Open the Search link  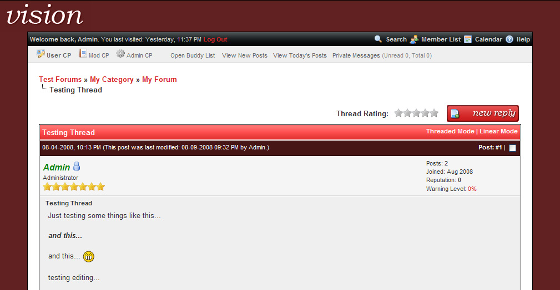coord(396,39)
